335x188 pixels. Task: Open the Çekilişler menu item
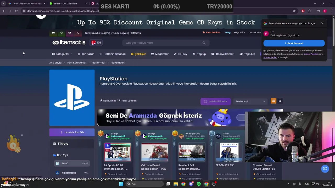(138, 54)
